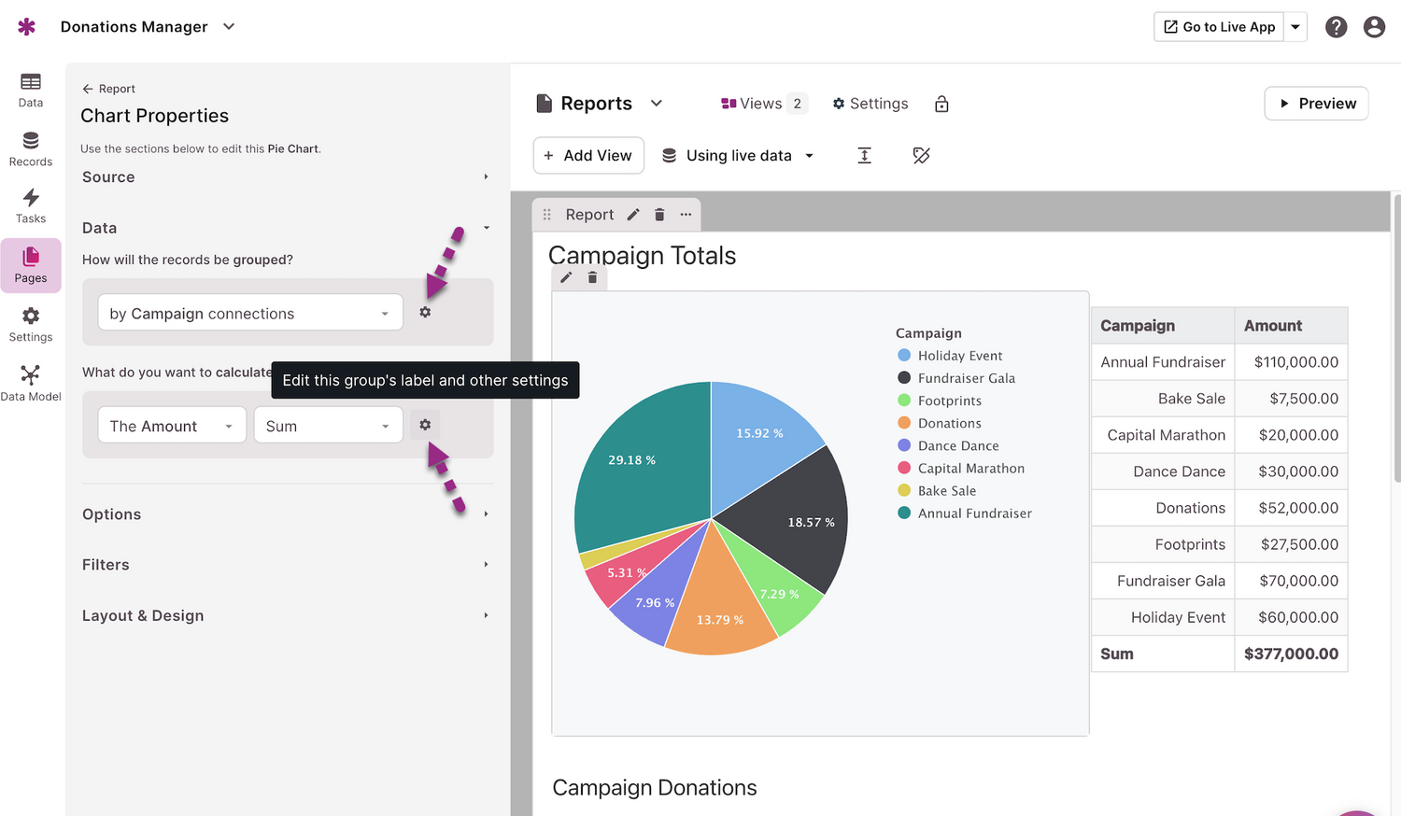Image resolution: width=1401 pixels, height=816 pixels.
Task: Click the teal 29.18% pie slice
Action: click(635, 467)
